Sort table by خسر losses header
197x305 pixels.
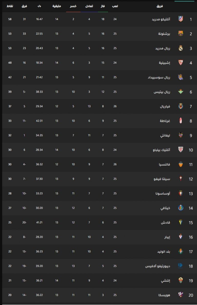pos(73,6)
